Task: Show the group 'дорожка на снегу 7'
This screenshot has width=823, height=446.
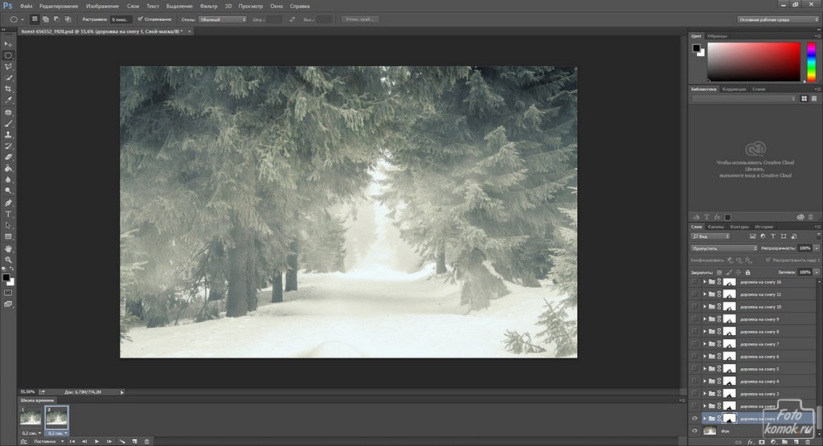Action: tap(695, 344)
